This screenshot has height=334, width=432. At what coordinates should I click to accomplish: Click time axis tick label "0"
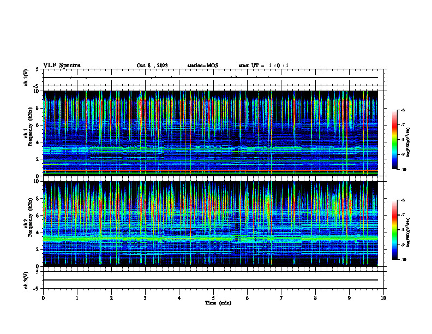click(43, 298)
